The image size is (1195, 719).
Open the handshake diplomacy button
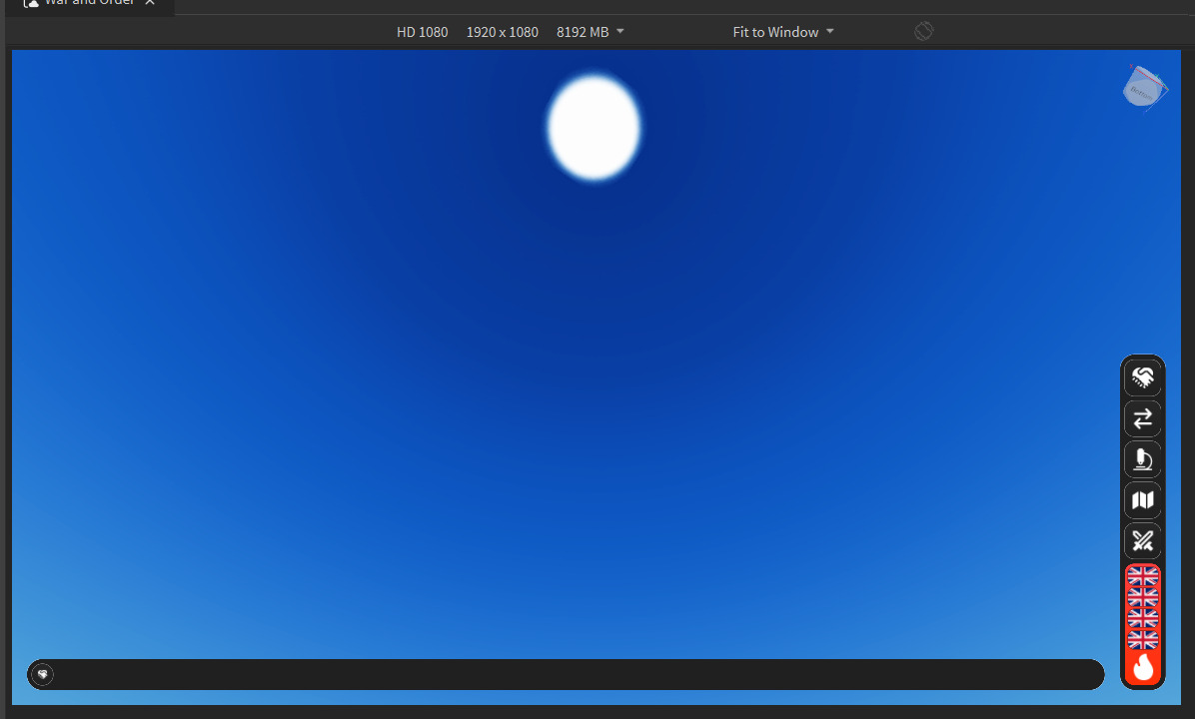(1142, 377)
